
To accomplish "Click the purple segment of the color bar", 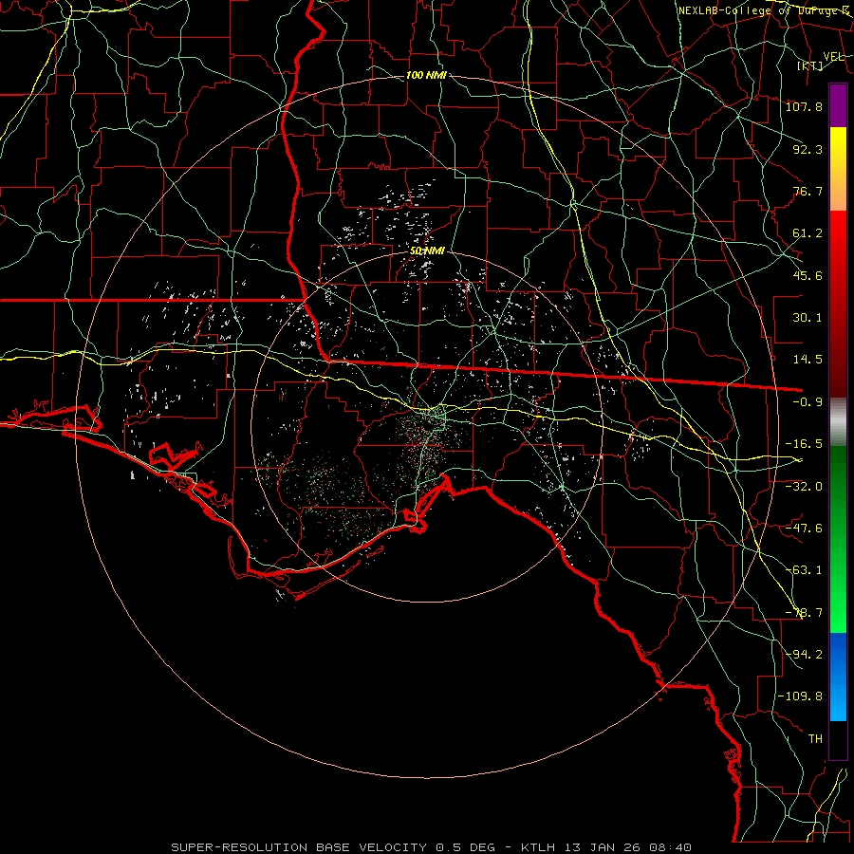I will [838, 106].
